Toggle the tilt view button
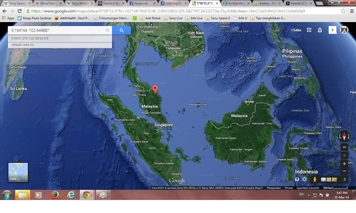The height and width of the screenshot is (213, 356). (x=344, y=147)
